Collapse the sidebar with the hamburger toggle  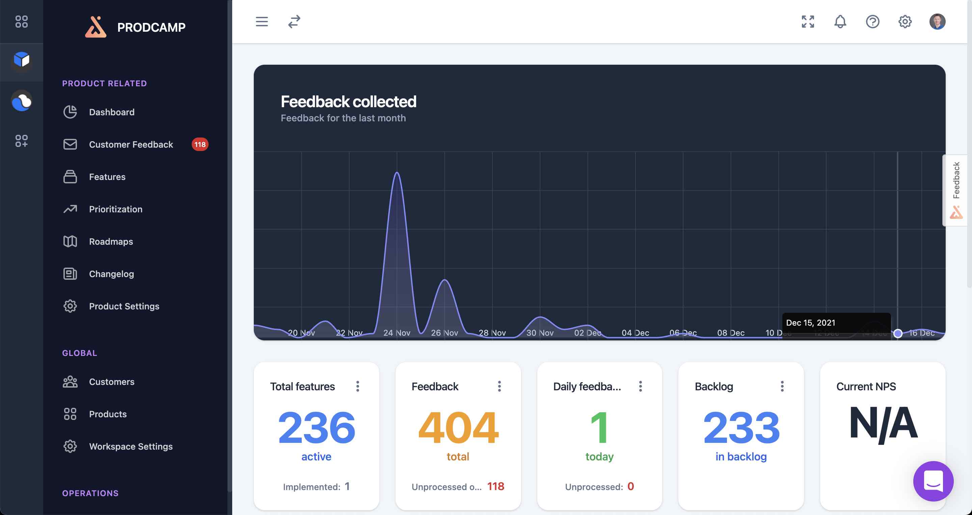[262, 22]
